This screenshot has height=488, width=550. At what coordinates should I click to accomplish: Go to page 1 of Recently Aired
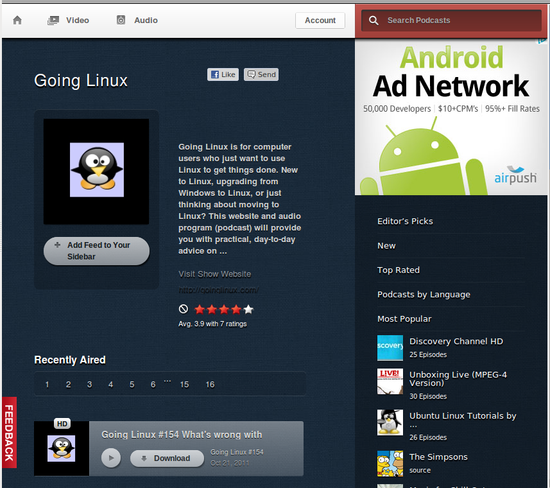tap(47, 385)
